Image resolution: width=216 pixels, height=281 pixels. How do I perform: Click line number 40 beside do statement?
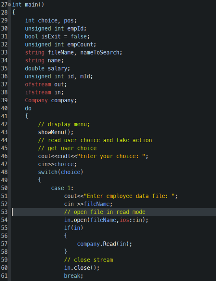(x=4, y=108)
